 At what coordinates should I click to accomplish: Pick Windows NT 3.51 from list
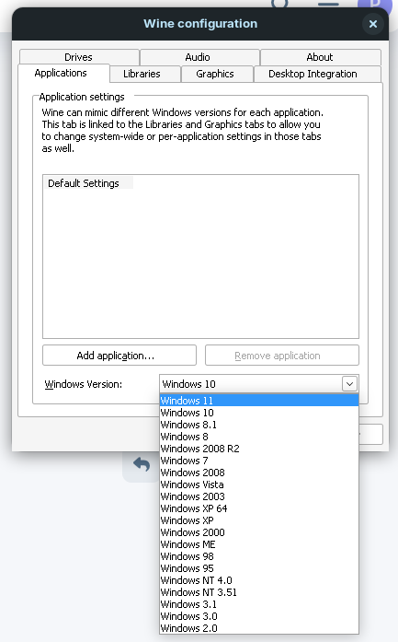[259, 592]
